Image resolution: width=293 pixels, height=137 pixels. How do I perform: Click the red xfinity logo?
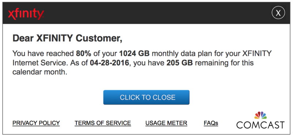click(x=26, y=14)
